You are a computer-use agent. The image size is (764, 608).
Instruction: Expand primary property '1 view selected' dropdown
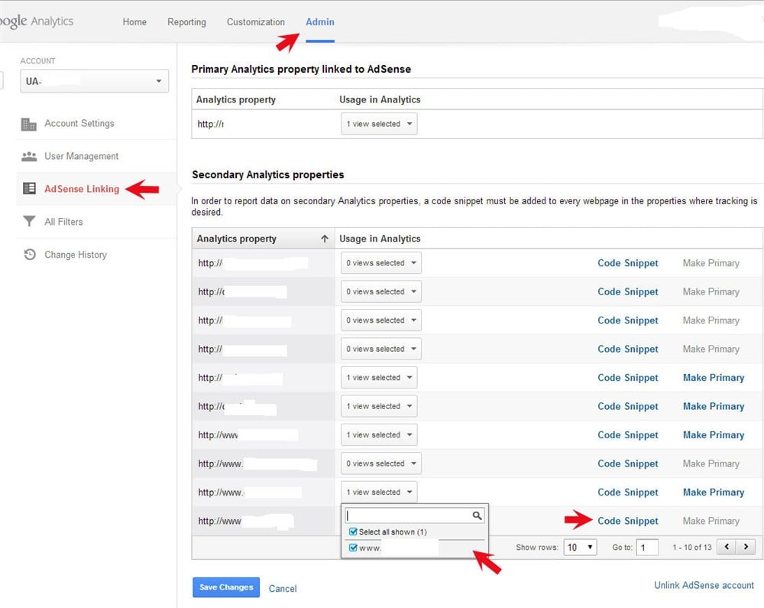click(379, 124)
